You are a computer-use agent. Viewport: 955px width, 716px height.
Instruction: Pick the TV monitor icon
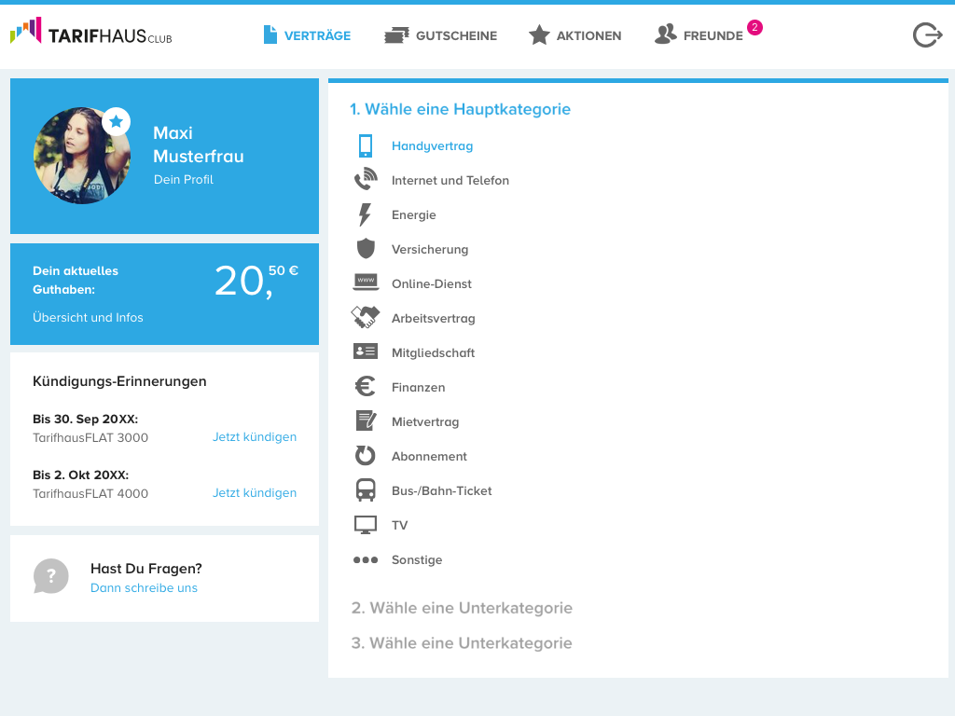366,525
